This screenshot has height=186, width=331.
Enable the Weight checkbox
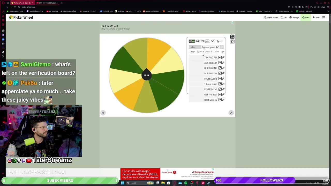click(x=190, y=52)
